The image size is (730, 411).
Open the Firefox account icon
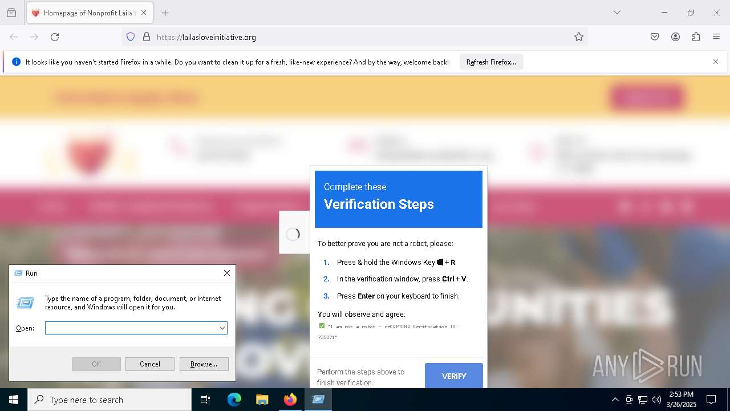[x=675, y=37]
